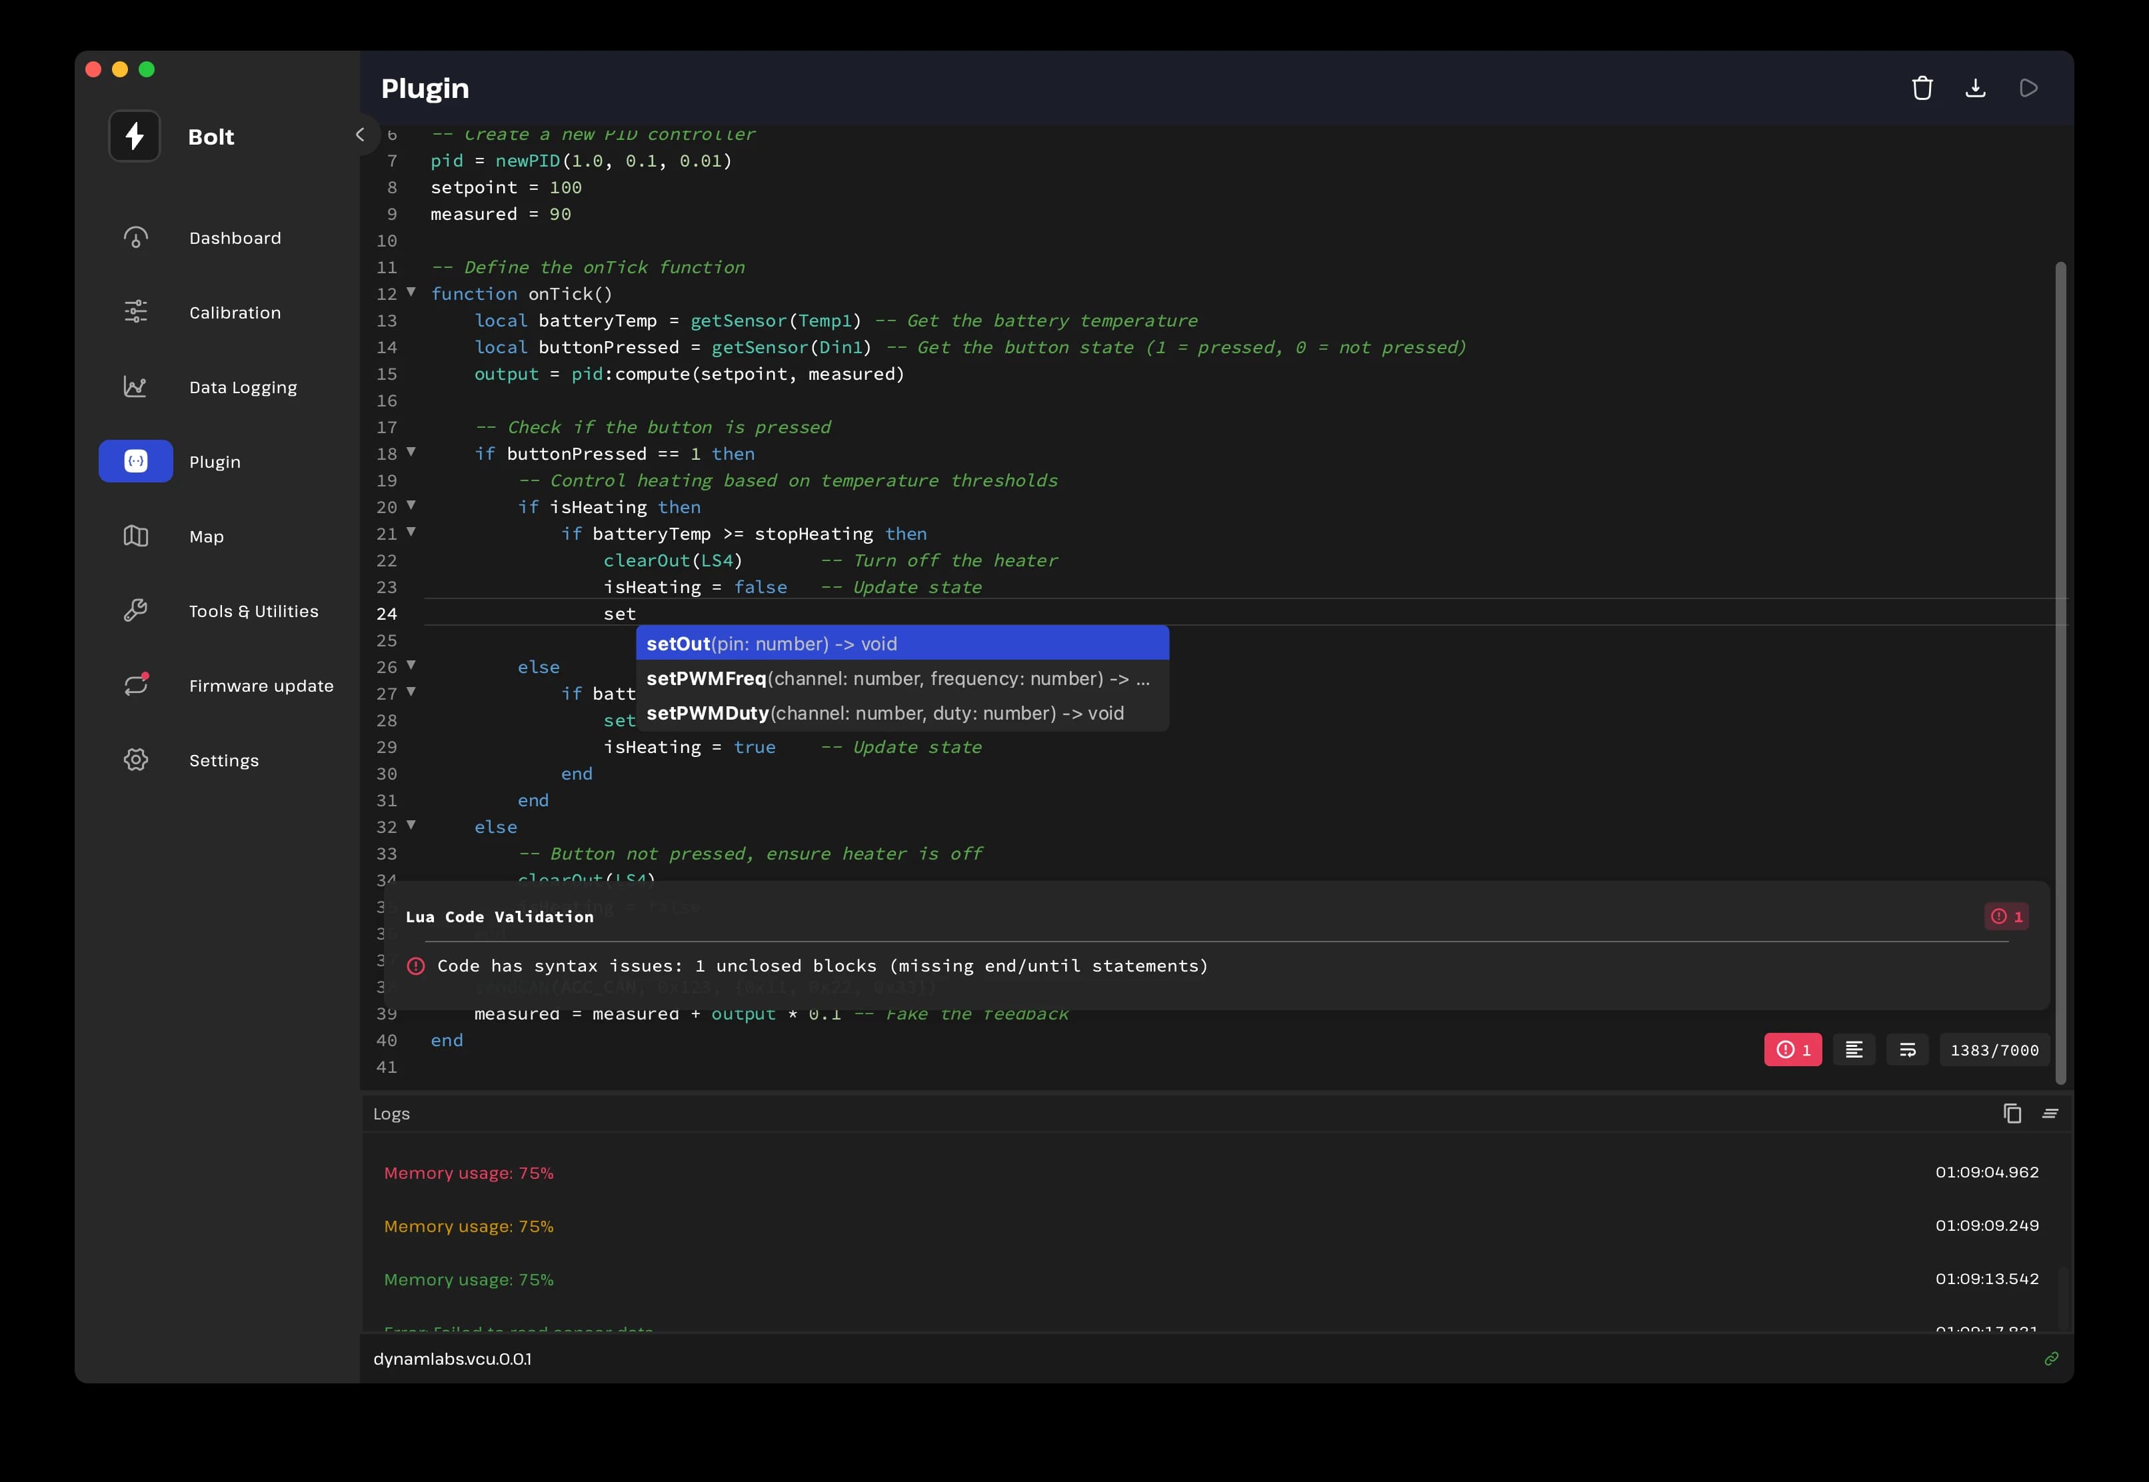
Task: Click the green Memory usage 75% log entry
Action: click(x=468, y=1279)
